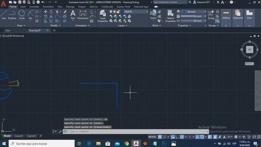Open the object color ByLayer dropdown
Screen dimensions: 261x147
pos(194,12)
